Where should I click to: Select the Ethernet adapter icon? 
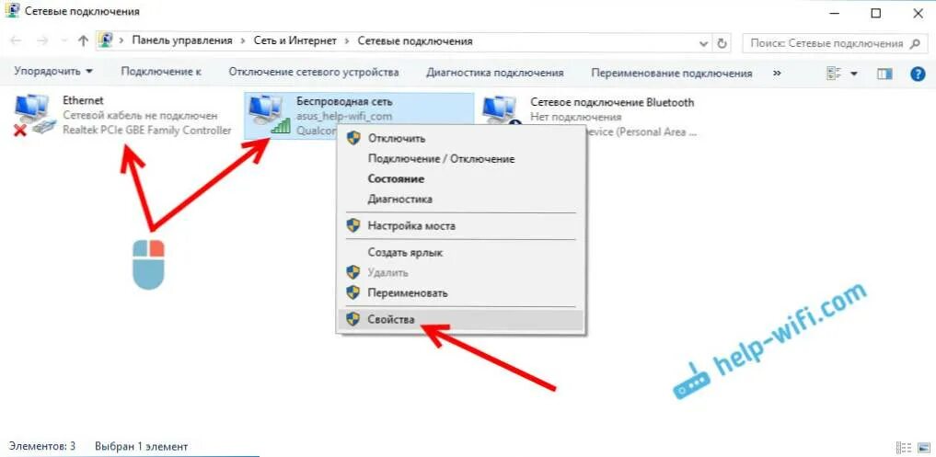pos(33,115)
